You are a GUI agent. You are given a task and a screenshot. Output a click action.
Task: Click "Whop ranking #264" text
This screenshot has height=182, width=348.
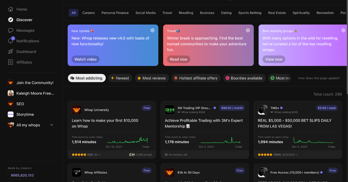coord(193,112)
